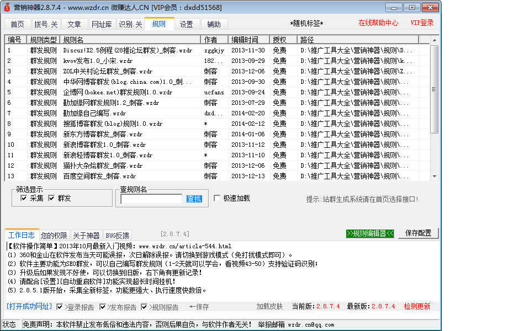Disable the 登录报告 report option

tap(59, 307)
